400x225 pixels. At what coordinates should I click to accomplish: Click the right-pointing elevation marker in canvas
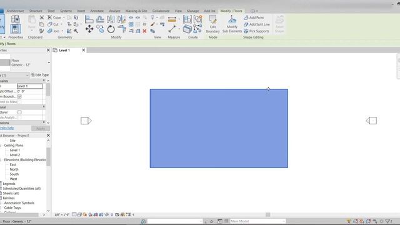[86, 121]
